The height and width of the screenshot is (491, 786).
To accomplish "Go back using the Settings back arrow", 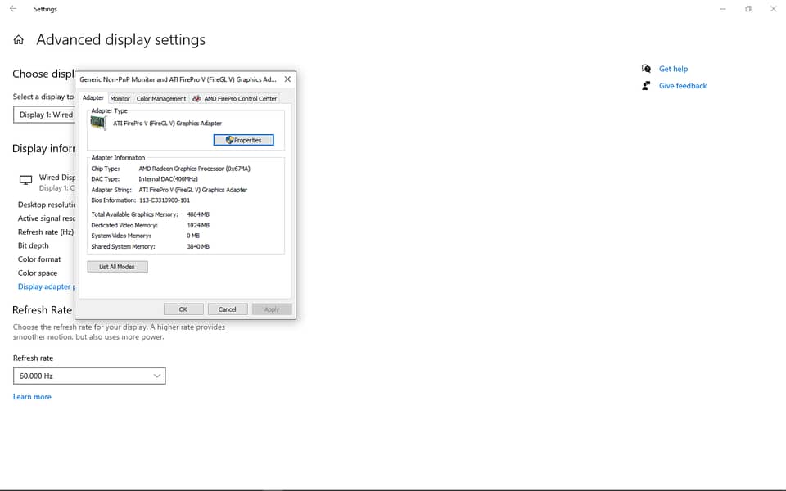I will [x=12, y=9].
